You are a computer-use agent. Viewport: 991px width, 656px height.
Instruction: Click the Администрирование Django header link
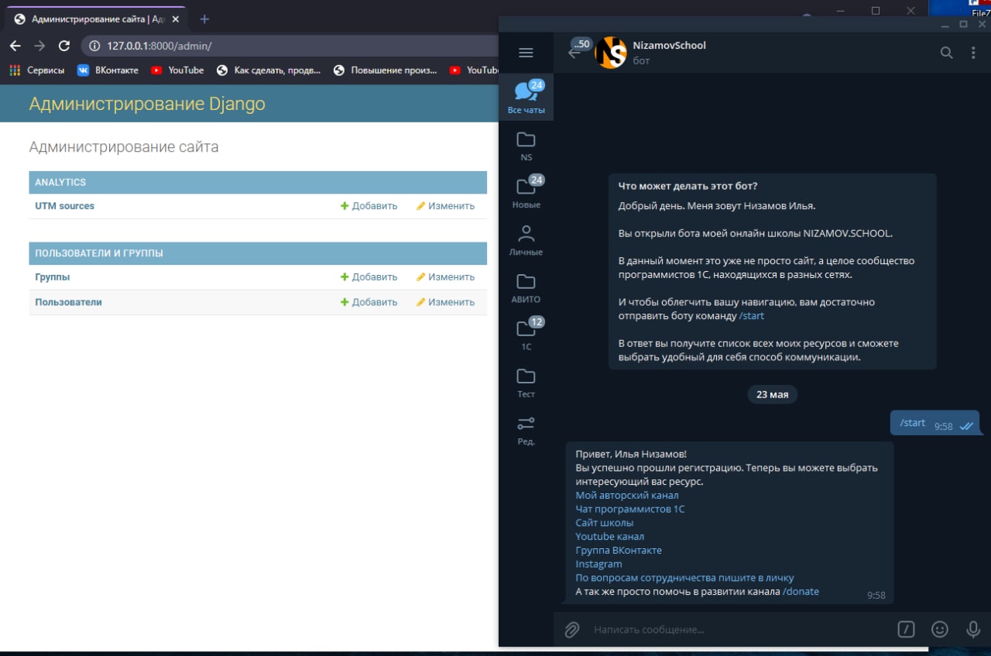pos(147,104)
